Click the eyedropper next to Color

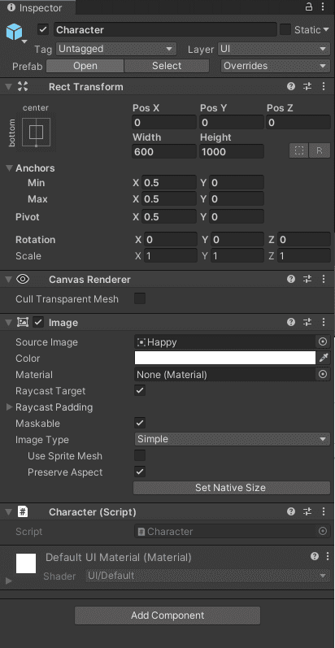pyautogui.click(x=324, y=358)
